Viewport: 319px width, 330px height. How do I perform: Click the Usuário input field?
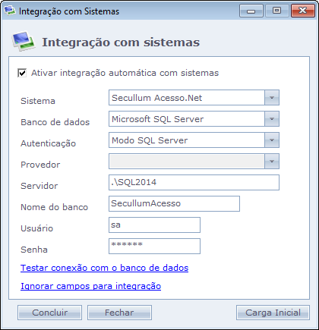point(154,225)
